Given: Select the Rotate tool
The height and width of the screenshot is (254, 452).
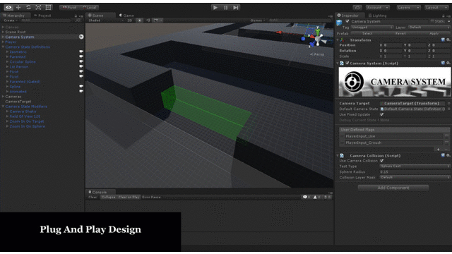Looking at the screenshot, I should [28, 8].
